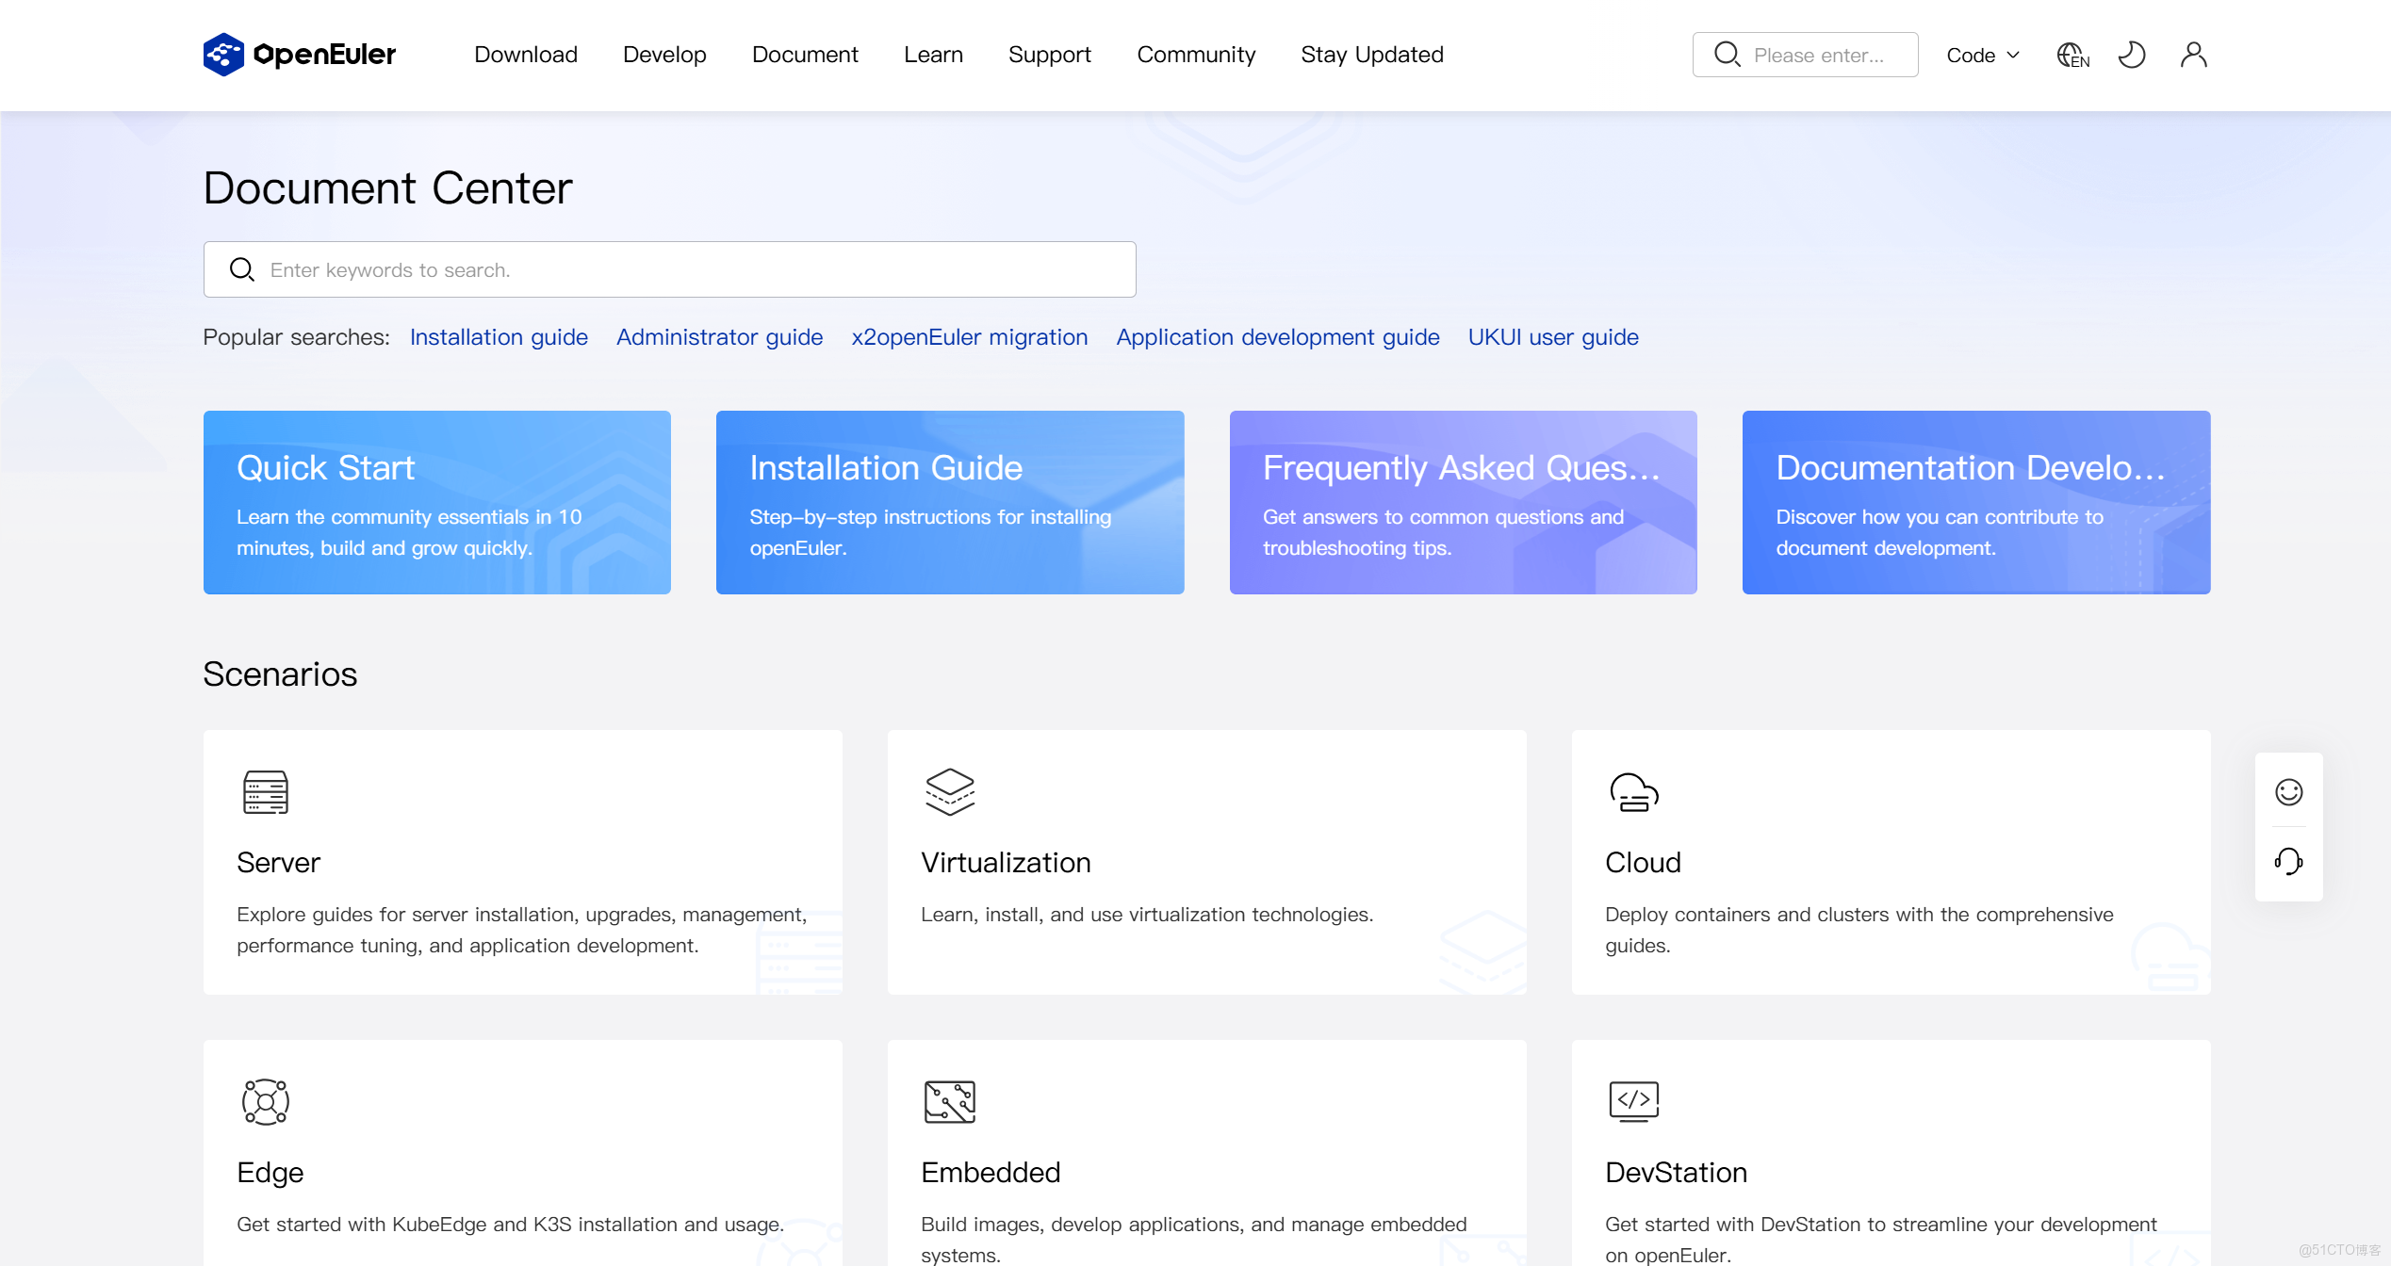The image size is (2391, 1266).
Task: Open the Cloud scenario card
Action: 1890,861
